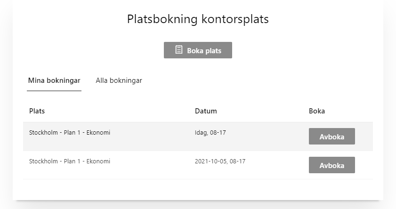
Task: Open the Boka plats booking button
Action: click(198, 50)
